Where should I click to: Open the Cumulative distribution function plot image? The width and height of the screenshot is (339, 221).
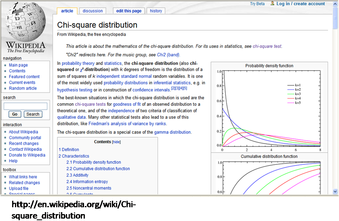click(x=269, y=177)
